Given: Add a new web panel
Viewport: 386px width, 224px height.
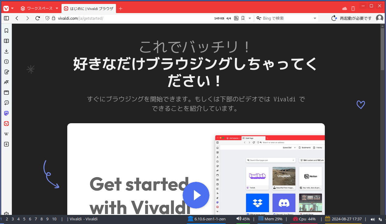Looking at the screenshot, I should coord(6,144).
